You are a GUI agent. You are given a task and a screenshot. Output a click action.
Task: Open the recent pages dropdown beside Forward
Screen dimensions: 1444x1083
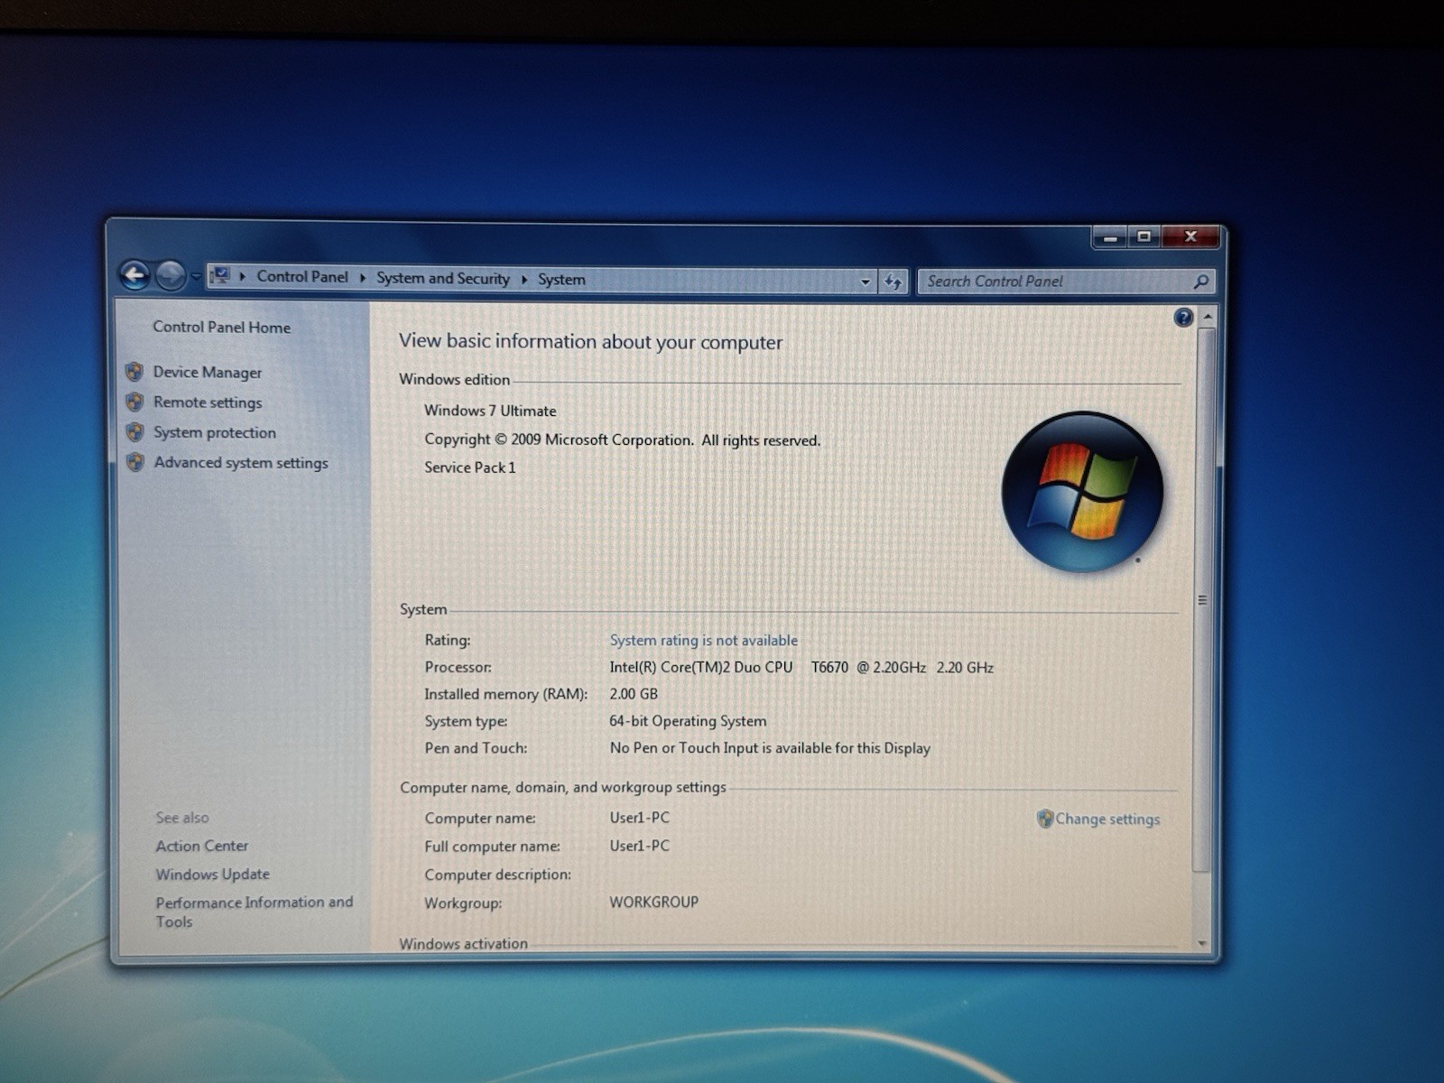196,277
